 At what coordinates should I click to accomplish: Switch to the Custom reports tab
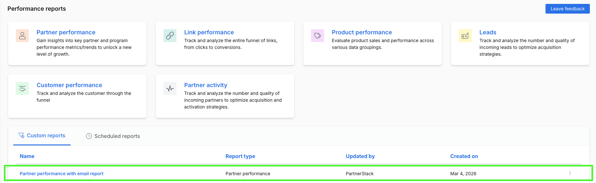click(x=42, y=136)
